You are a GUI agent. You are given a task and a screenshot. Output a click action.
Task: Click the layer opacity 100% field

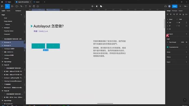click(x=182, y=42)
